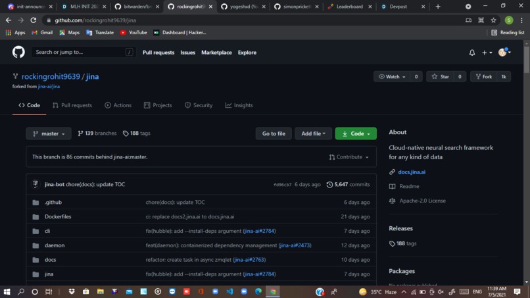Click the browser back arrow
530x298 pixels.
pos(9,20)
